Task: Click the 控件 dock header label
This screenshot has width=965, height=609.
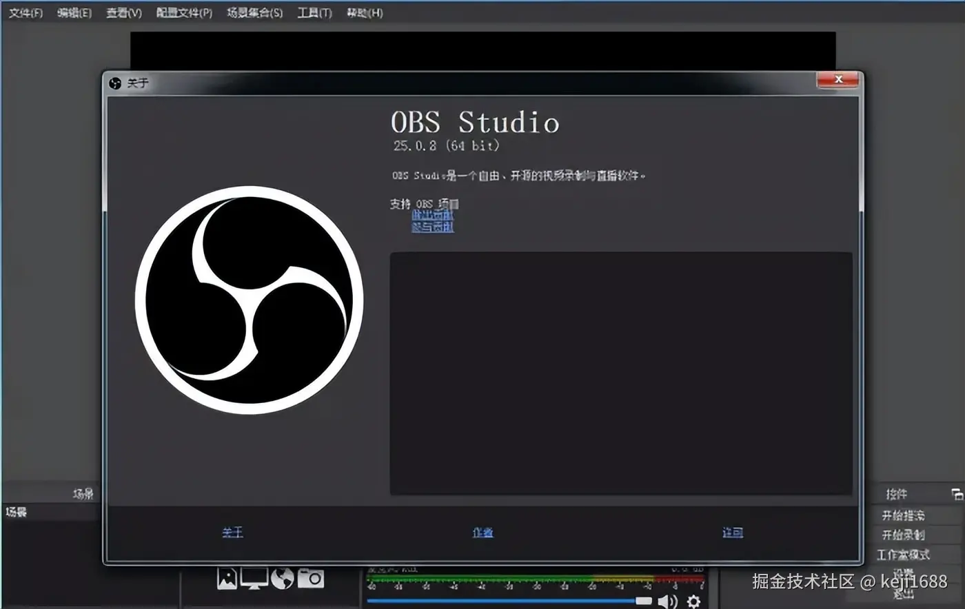Action: pyautogui.click(x=896, y=494)
